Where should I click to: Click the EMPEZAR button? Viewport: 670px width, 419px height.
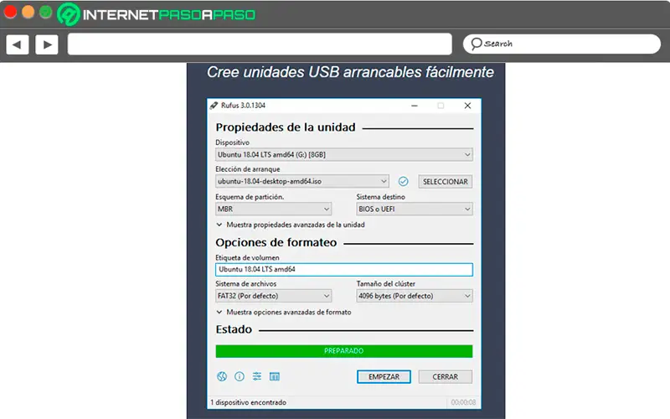tap(384, 376)
